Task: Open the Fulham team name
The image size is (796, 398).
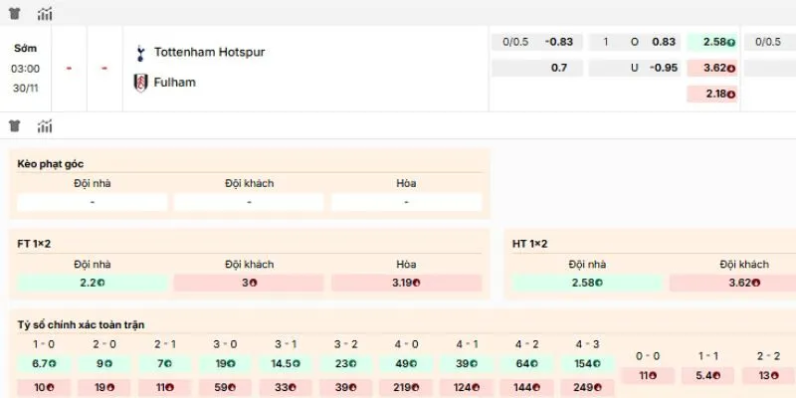Action: point(175,83)
